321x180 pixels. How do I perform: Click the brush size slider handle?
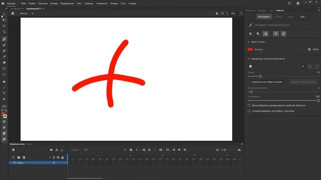pos(260,76)
